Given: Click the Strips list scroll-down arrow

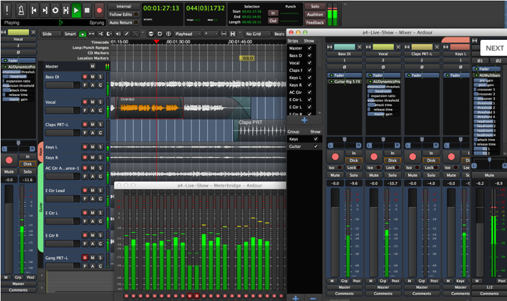Looking at the screenshot, I should point(319,113).
